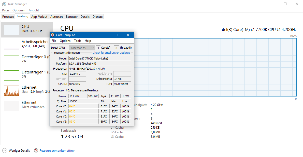The height and width of the screenshot is (157, 303).
Task: Click the CPUID 0x906E9 field
Action: [77, 84]
